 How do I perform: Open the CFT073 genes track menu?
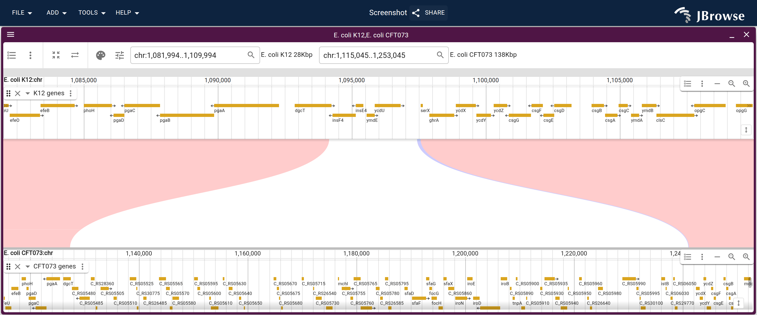82,267
